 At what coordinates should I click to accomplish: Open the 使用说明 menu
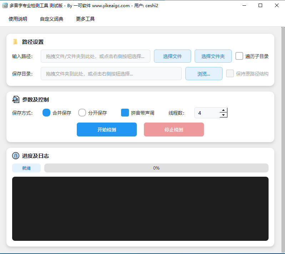tap(18, 19)
